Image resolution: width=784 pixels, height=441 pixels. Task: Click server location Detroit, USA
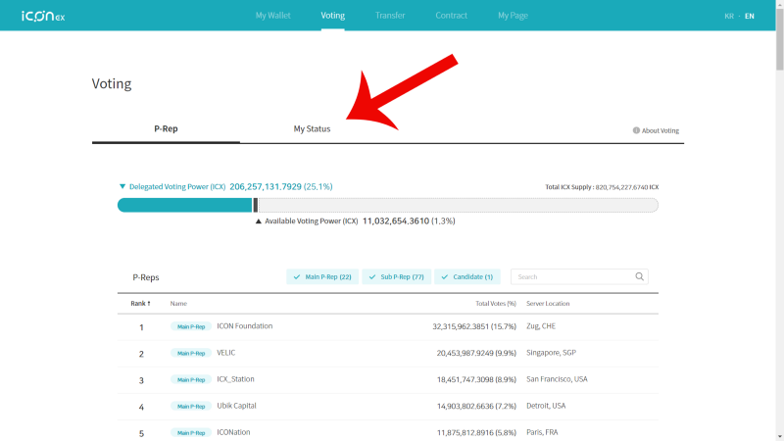546,406
